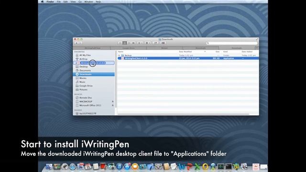Select Downloads in sidebar
The width and height of the screenshot is (306, 172).
[x=94, y=75]
